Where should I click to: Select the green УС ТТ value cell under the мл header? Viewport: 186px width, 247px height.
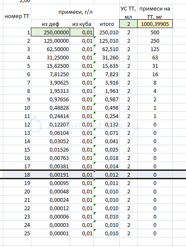[x=128, y=24]
